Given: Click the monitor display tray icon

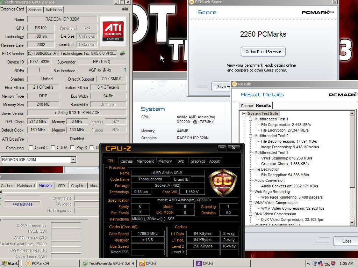Looking at the screenshot, I should 315,264.
